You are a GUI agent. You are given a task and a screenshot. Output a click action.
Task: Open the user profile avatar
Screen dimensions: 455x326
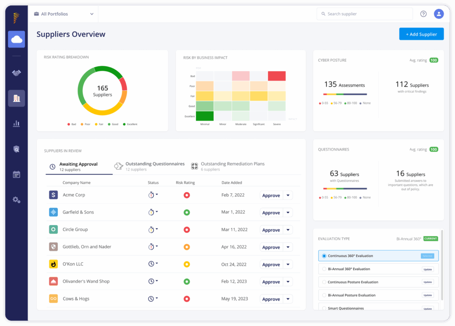(x=439, y=14)
